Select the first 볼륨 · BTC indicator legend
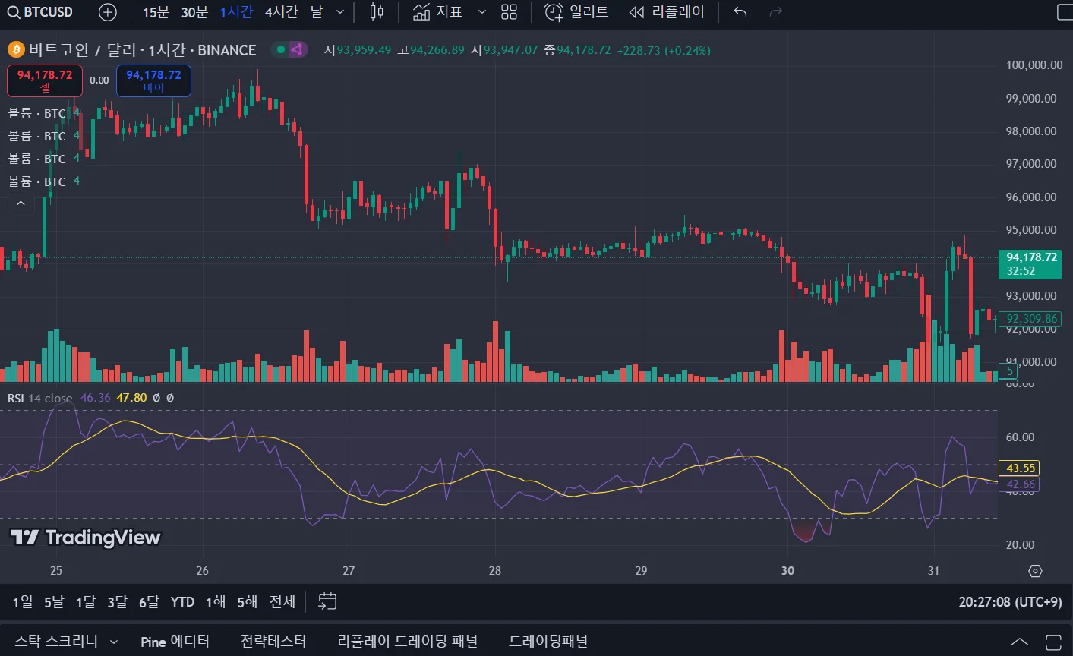The width and height of the screenshot is (1073, 656). pos(37,113)
